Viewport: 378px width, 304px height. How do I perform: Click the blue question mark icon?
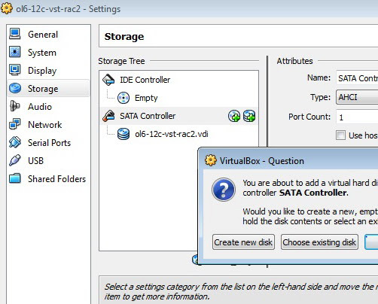224,190
